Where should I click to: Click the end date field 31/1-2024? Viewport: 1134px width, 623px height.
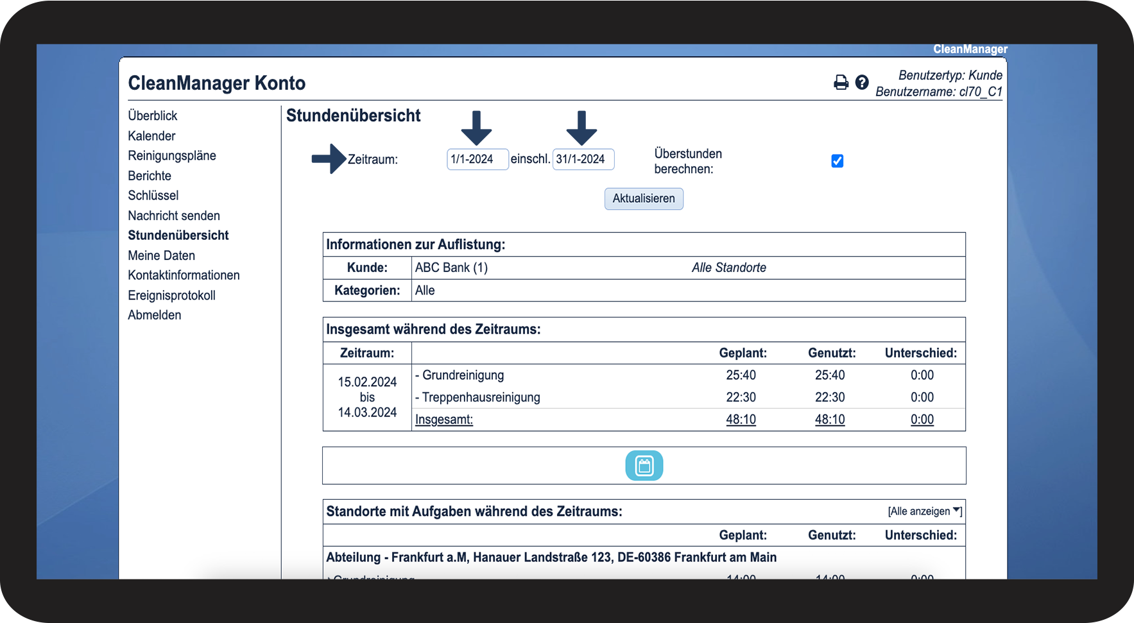[583, 159]
